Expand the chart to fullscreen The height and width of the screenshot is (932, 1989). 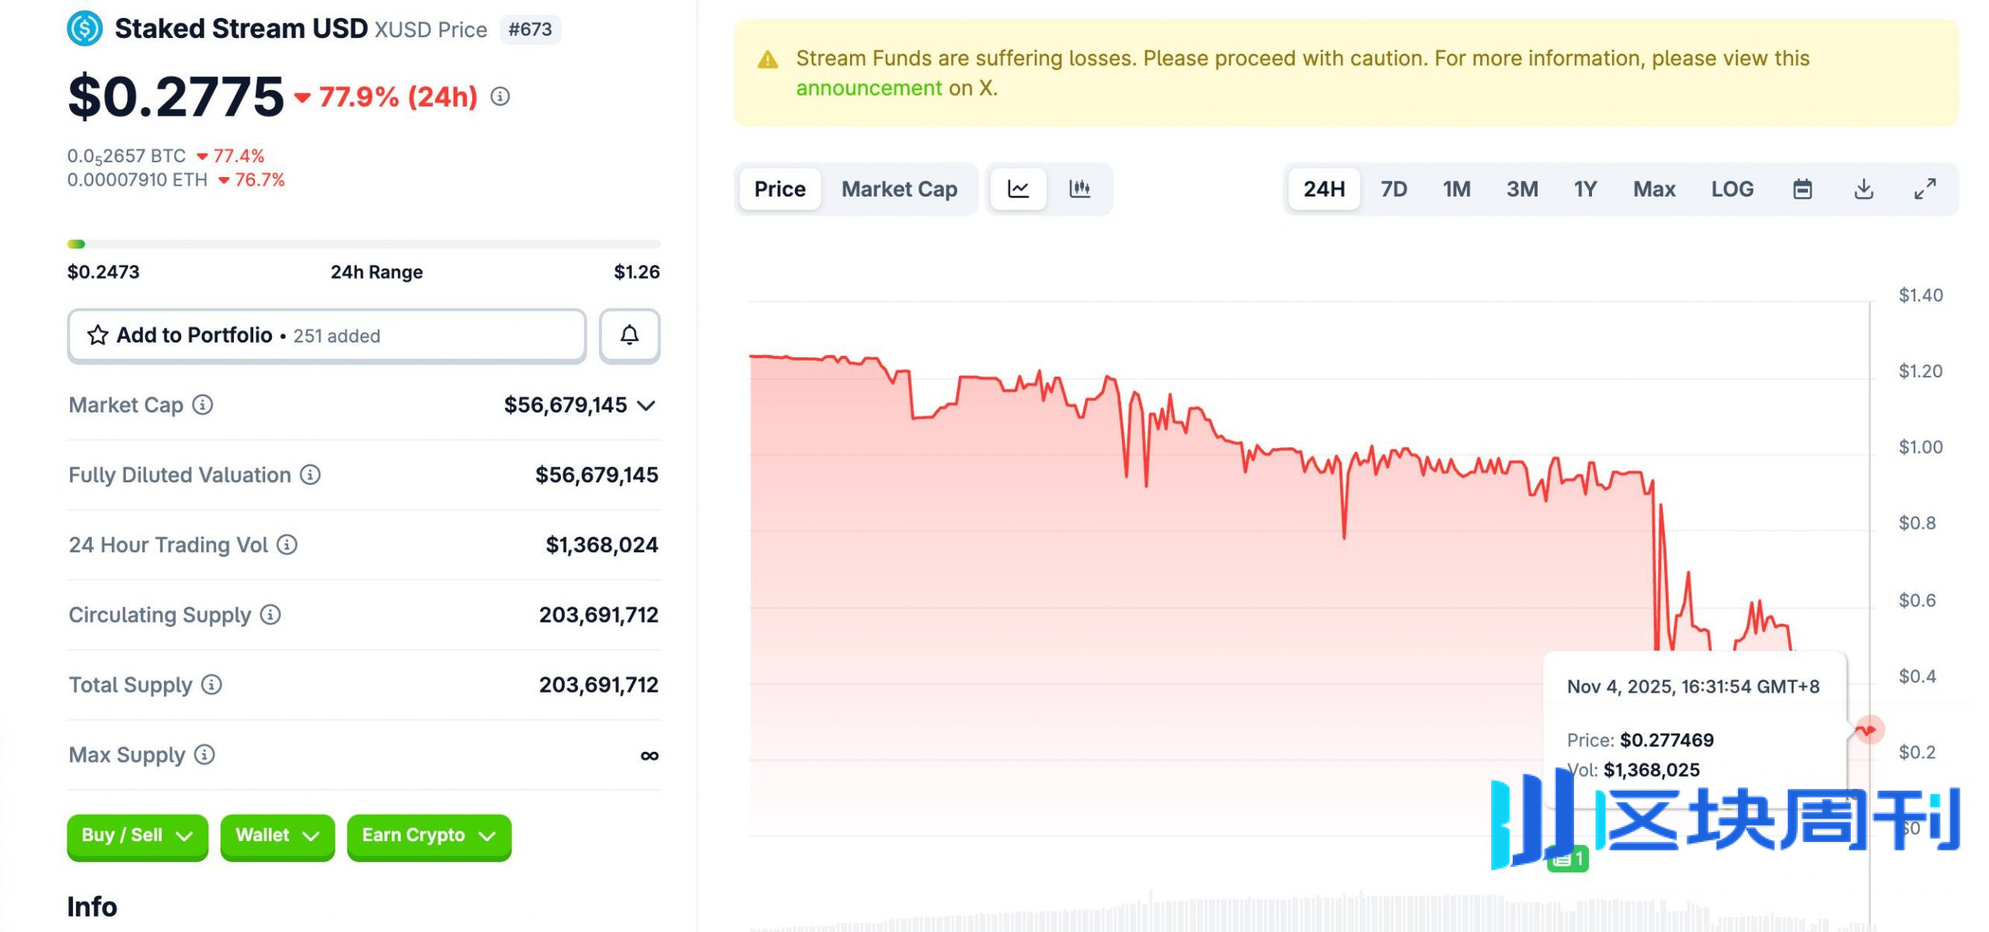pyautogui.click(x=1925, y=189)
